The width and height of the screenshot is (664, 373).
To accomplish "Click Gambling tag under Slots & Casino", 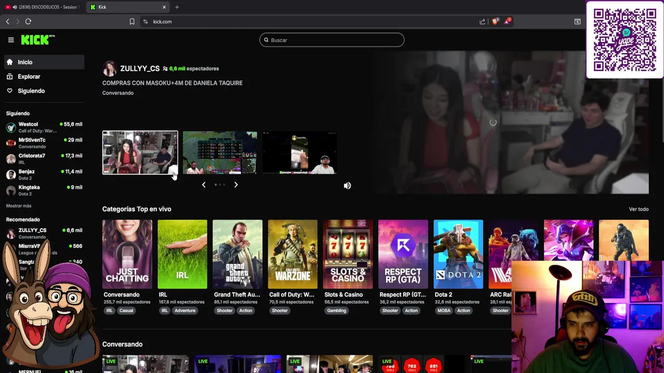I will tap(337, 311).
